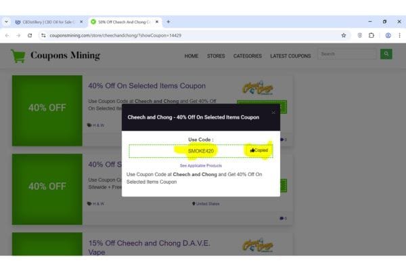Open Chrome three-dot menu
Screen dimensions: 406x271
tap(399, 35)
